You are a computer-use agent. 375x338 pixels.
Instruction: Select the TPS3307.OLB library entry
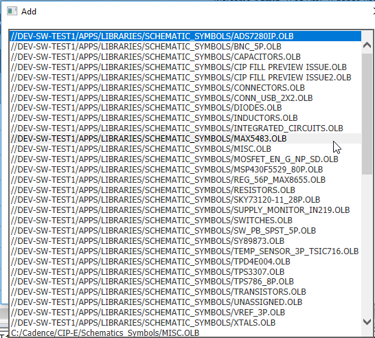click(185, 271)
